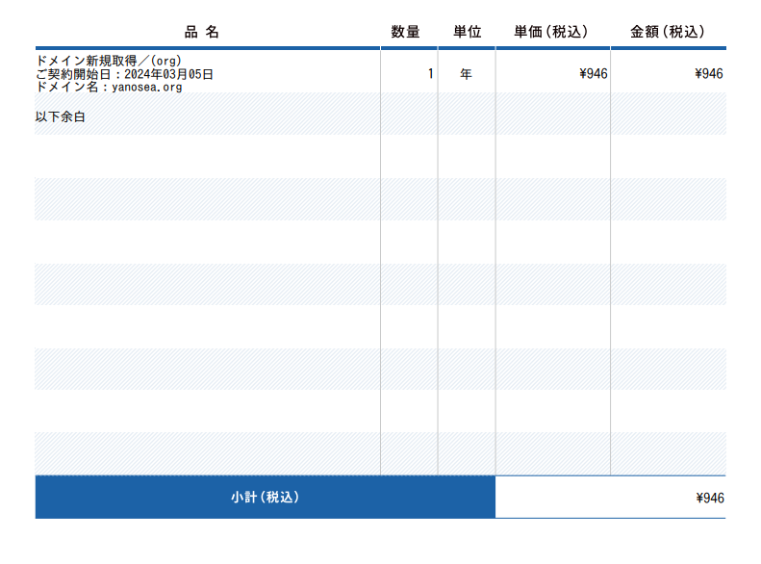The height and width of the screenshot is (564, 761).
Task: Select the ドメイン新規取得/(org) item line
Action: tap(109, 61)
